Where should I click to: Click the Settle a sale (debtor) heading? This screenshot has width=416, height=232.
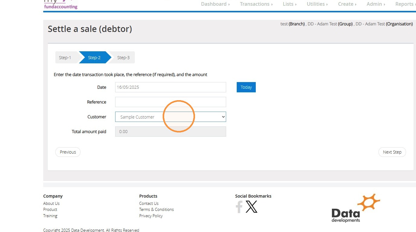pyautogui.click(x=90, y=29)
